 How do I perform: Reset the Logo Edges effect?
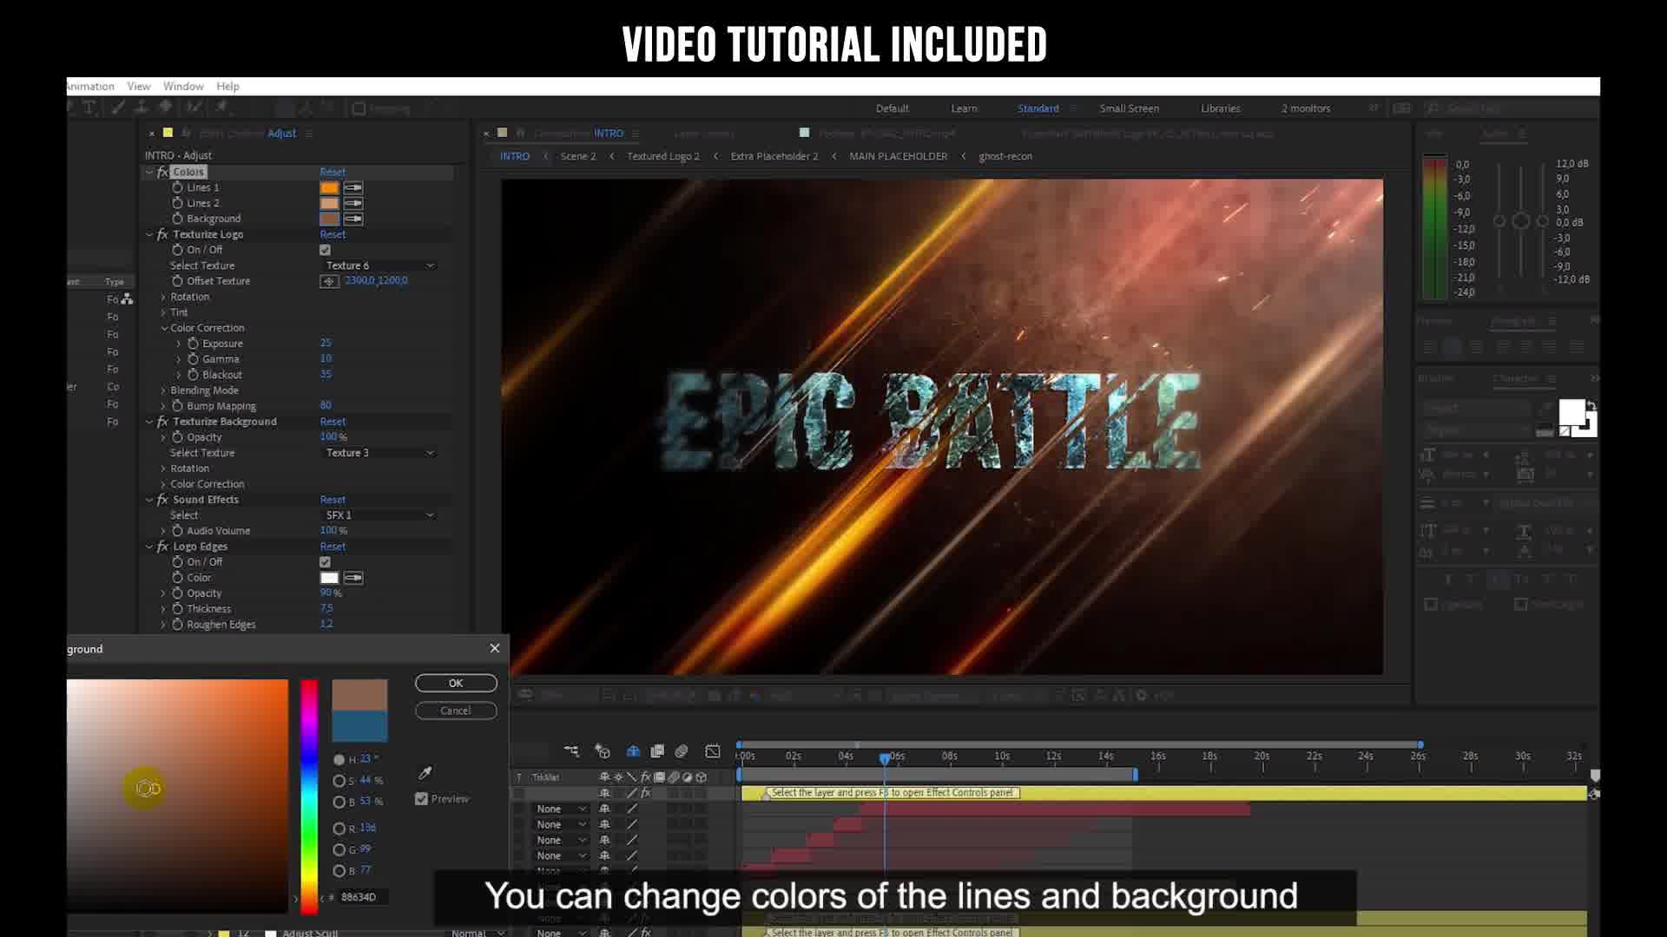(x=333, y=547)
